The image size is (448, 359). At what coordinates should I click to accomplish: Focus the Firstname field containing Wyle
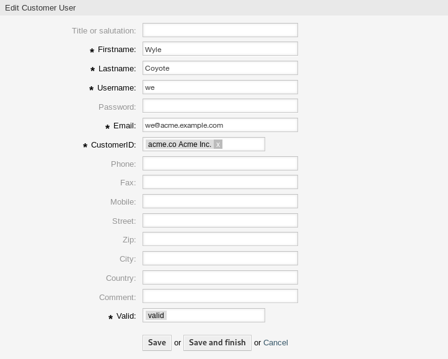(221, 49)
